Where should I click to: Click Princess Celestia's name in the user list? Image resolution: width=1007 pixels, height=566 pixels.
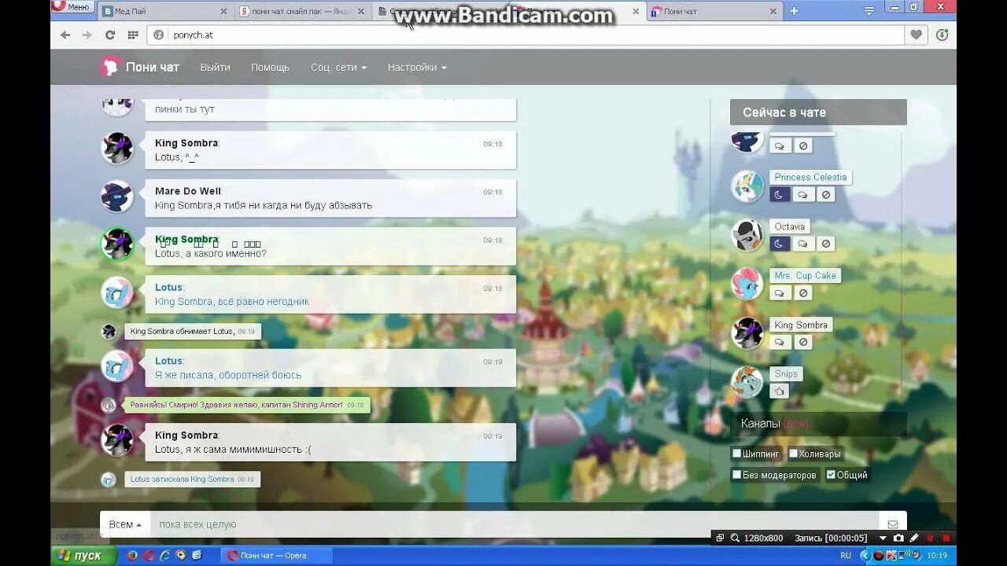[x=810, y=177]
